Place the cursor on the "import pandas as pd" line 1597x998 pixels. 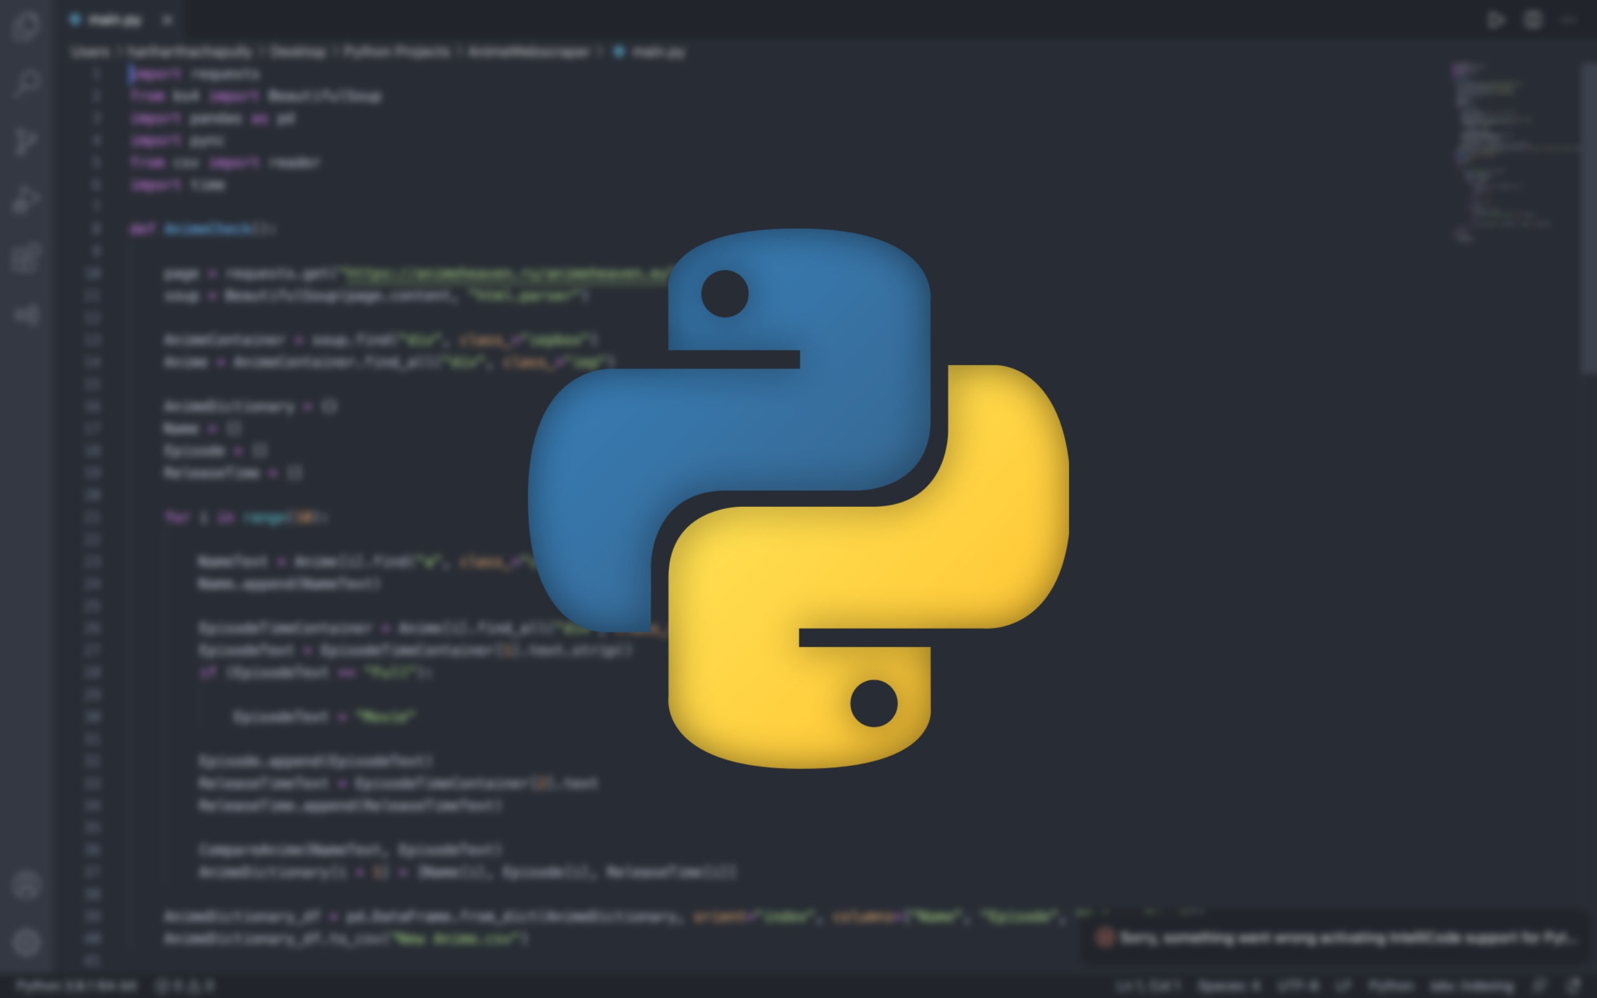(x=212, y=118)
